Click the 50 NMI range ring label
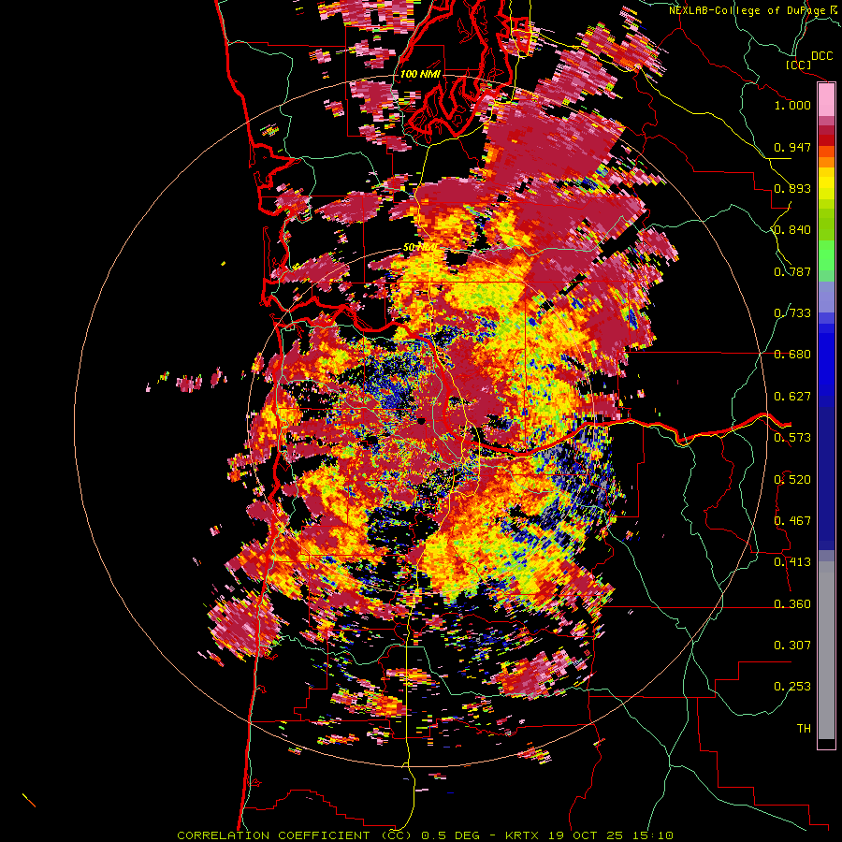 pos(419,248)
